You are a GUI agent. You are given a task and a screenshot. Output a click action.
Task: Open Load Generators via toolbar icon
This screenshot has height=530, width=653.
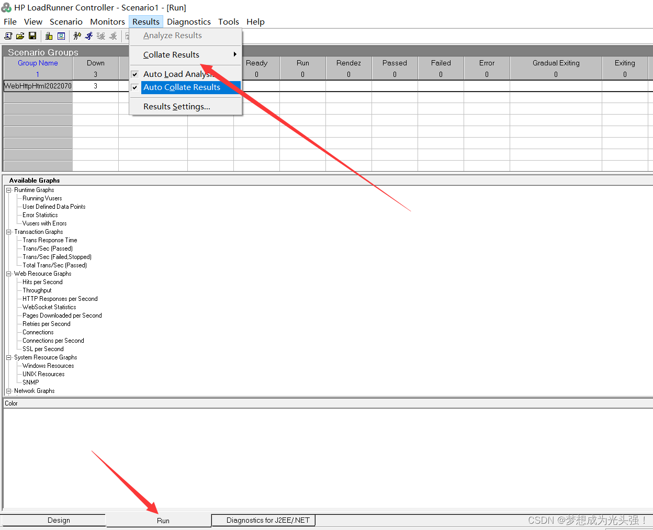tap(49, 36)
